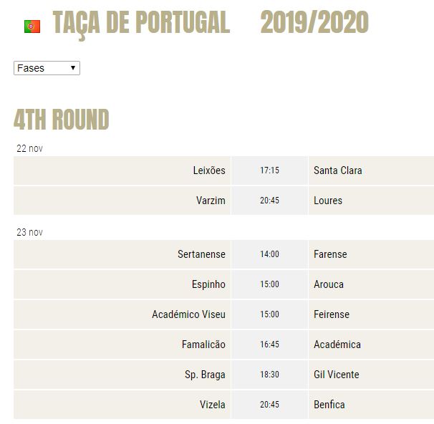Screen dimensions: 434x424
Task: Open the Académica team link
Action: (x=337, y=344)
